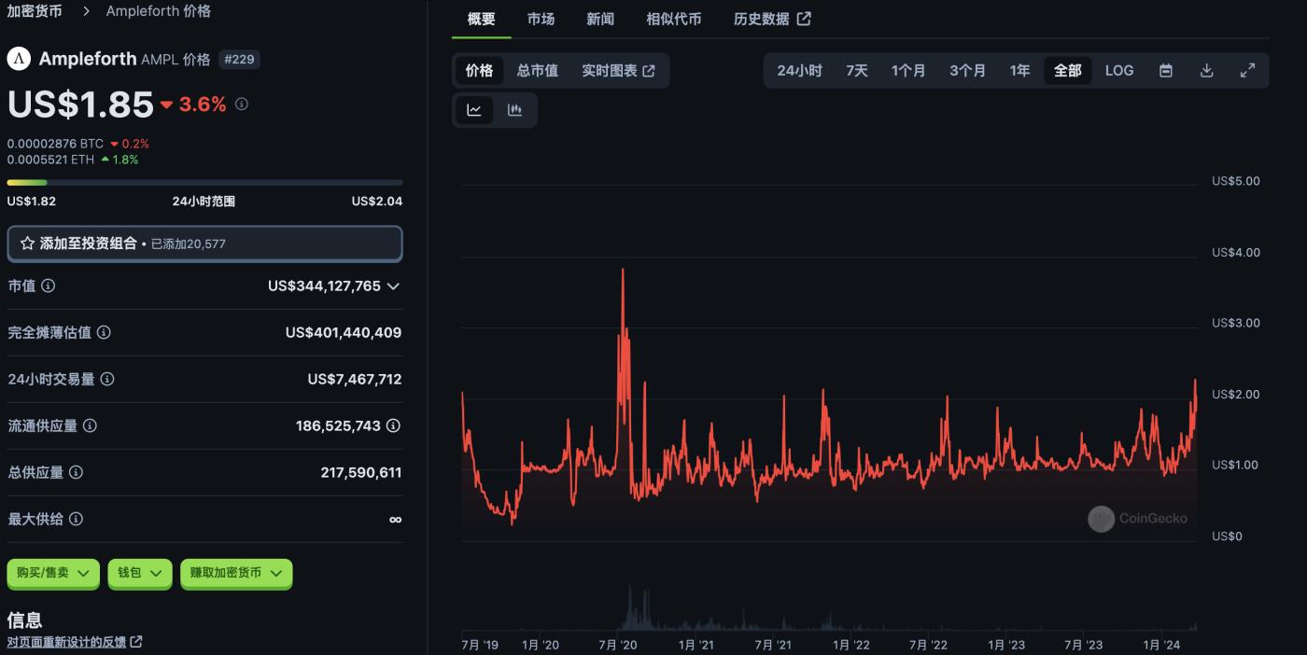Viewport: 1307px width, 655px height.
Task: Click 添加至投资组合 button
Action: coord(204,244)
